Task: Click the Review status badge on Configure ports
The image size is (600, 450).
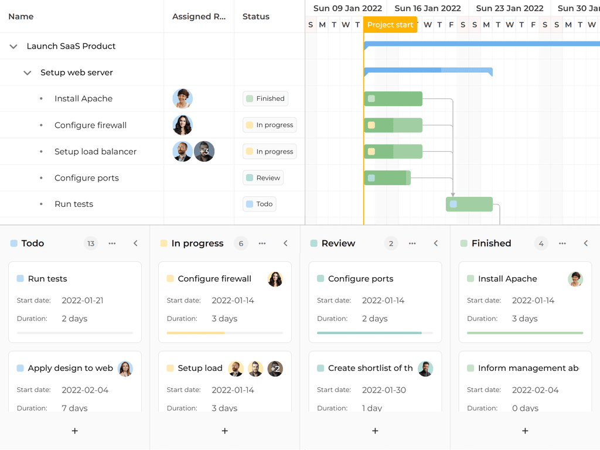Action: (262, 178)
